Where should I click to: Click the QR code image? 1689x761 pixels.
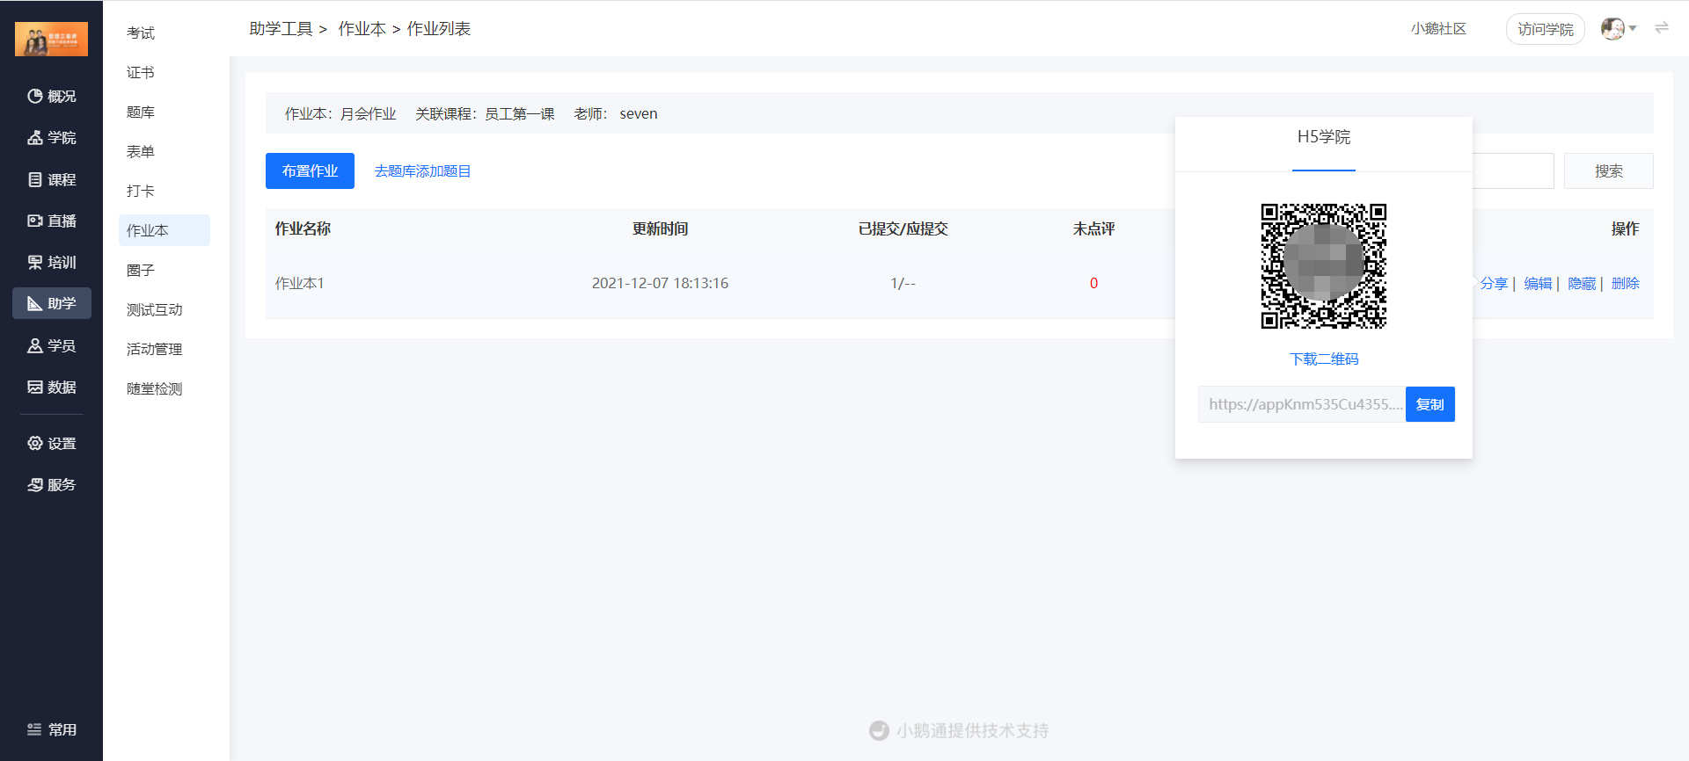(x=1323, y=265)
